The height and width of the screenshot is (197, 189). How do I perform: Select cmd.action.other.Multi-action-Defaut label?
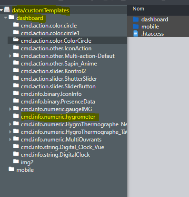(x=68, y=56)
